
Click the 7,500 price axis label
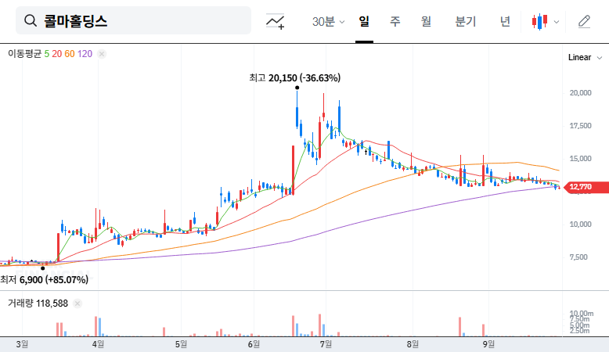point(578,257)
